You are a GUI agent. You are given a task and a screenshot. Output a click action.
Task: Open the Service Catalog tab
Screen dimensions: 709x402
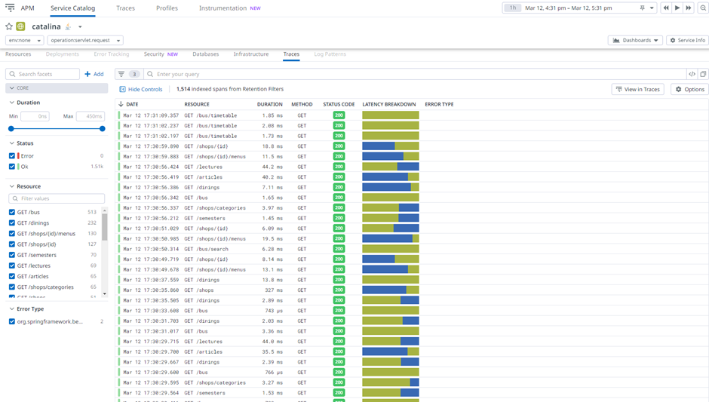pos(73,8)
